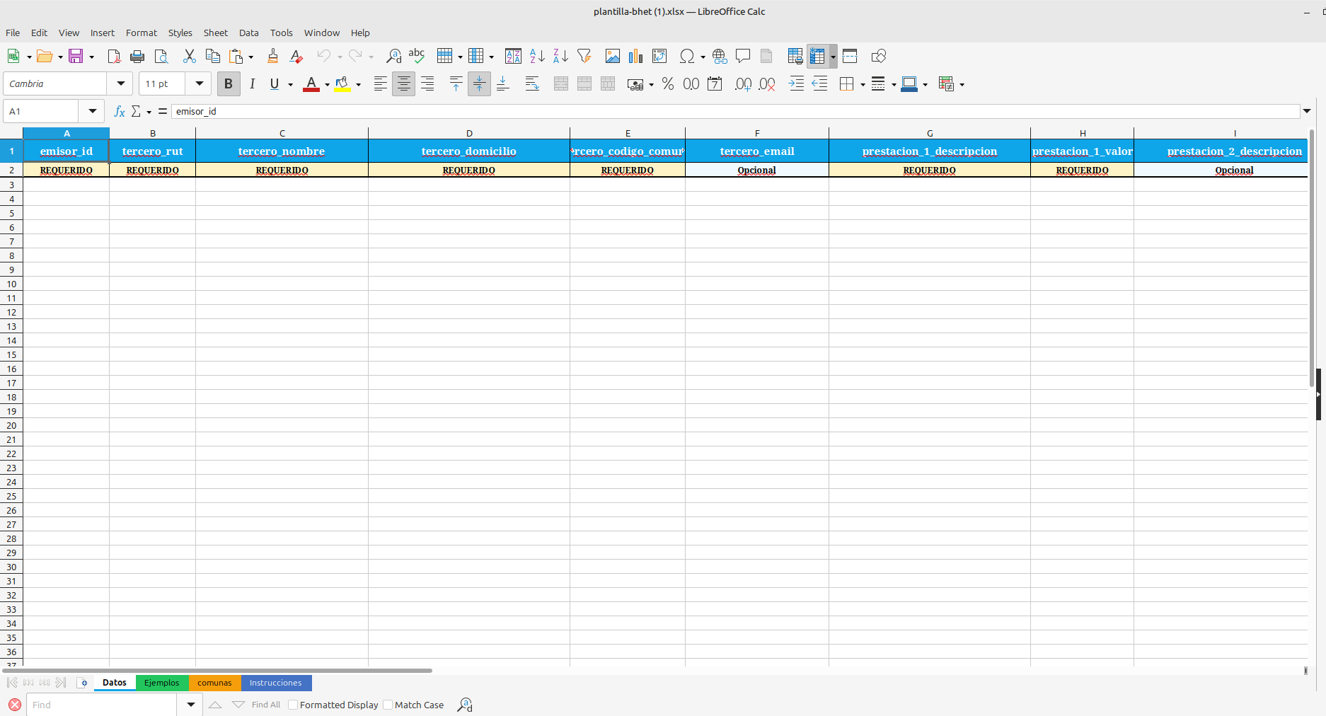
Task: Open the font name dropdown
Action: point(120,83)
